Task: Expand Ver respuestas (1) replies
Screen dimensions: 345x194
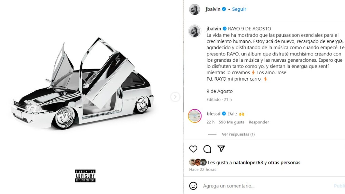Action: pos(238,134)
